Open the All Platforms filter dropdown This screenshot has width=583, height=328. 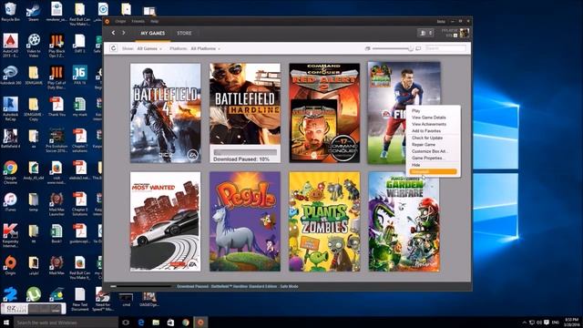pos(205,48)
